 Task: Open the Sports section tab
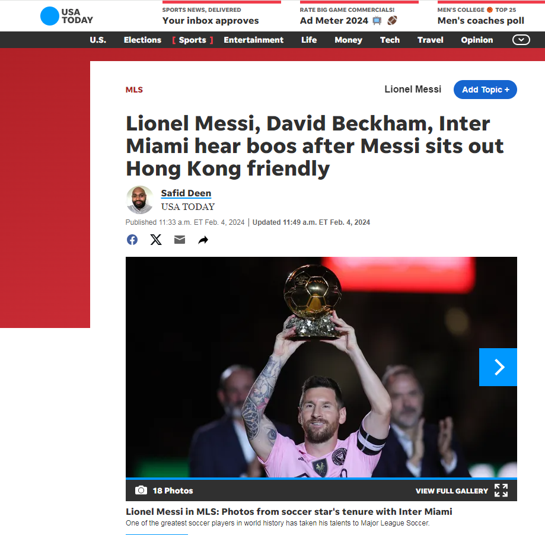[x=193, y=40]
